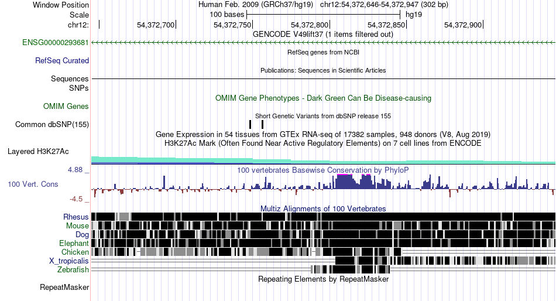Click Publications: Sequences in Scientific Articles title

(323, 70)
